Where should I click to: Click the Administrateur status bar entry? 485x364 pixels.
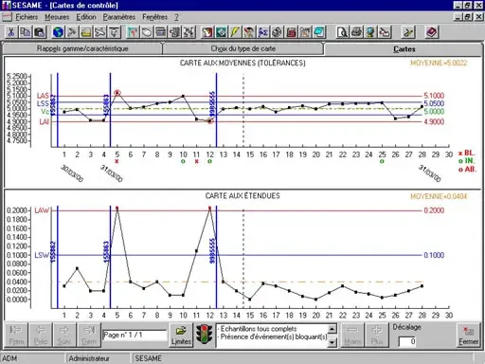[x=89, y=358]
